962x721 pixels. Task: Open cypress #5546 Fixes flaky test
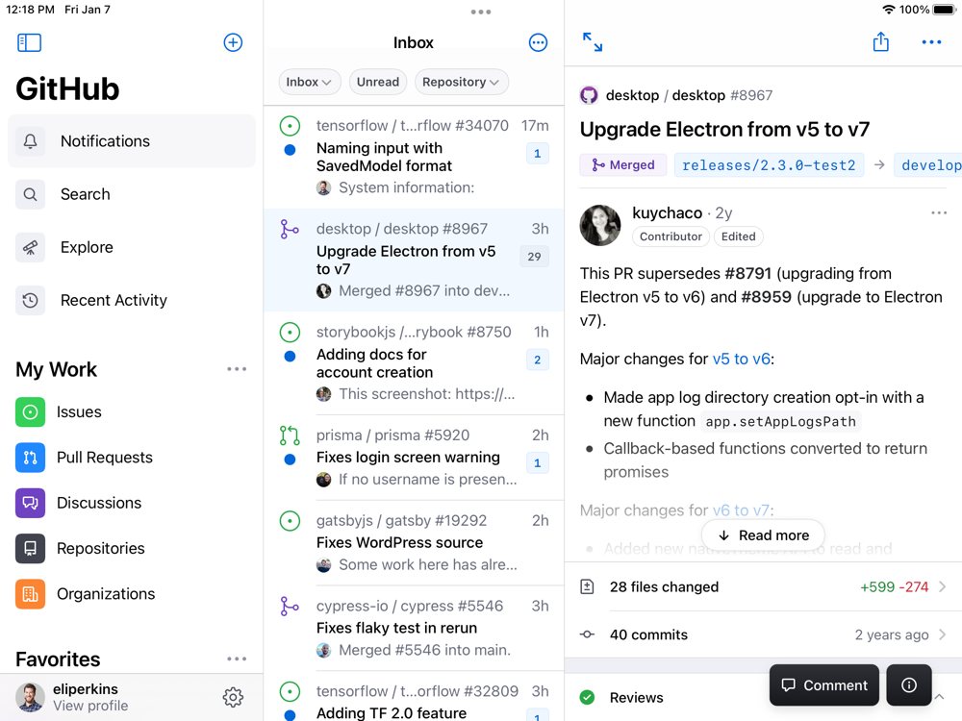pyautogui.click(x=414, y=628)
